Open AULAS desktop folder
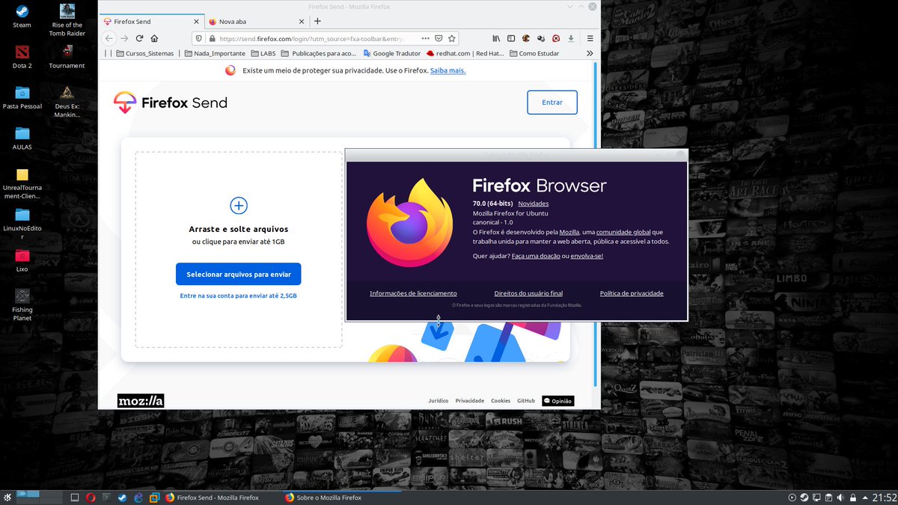The height and width of the screenshot is (505, 898). pos(22,138)
